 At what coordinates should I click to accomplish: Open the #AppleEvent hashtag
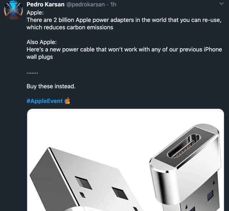[x=45, y=101]
